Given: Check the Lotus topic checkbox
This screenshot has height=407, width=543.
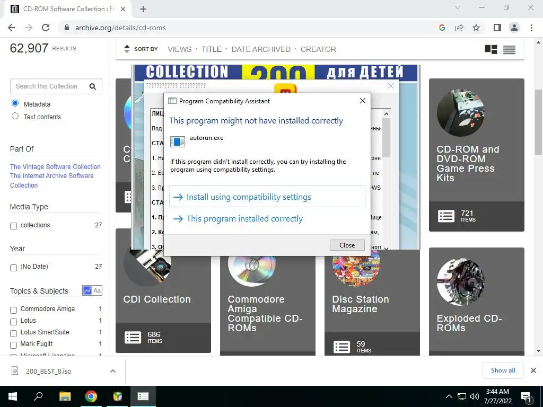Looking at the screenshot, I should (13, 322).
